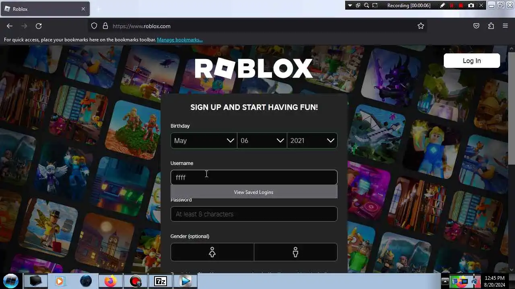
Task: Take a snapshot with the camera icon
Action: [471, 5]
